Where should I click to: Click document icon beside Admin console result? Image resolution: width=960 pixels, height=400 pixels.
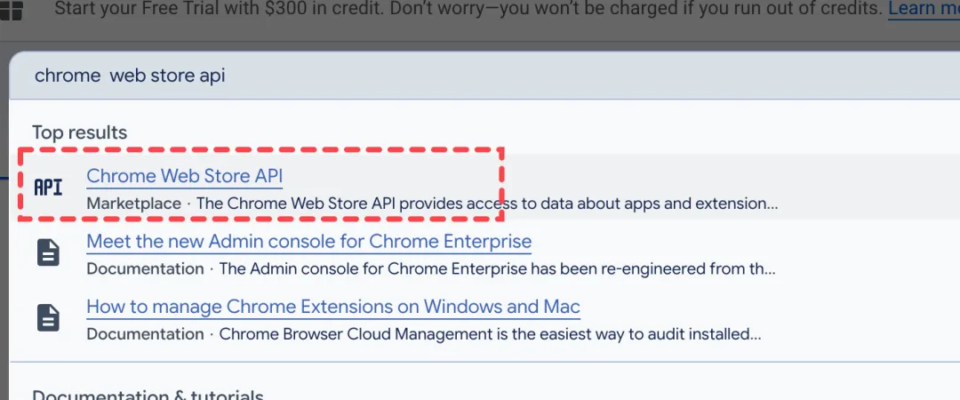[48, 252]
